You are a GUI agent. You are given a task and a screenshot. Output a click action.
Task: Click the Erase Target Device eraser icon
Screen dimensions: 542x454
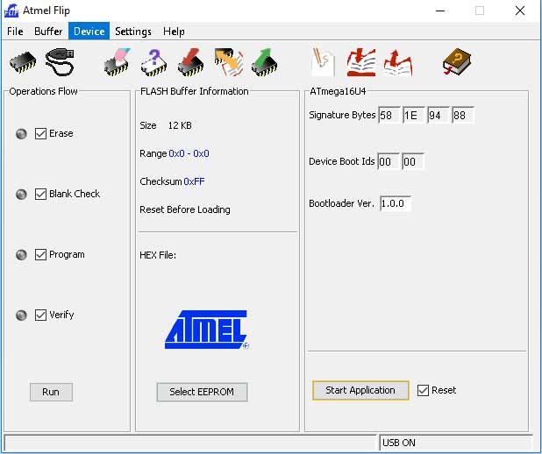pyautogui.click(x=118, y=62)
